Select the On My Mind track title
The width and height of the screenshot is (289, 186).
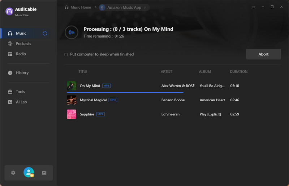(90, 86)
